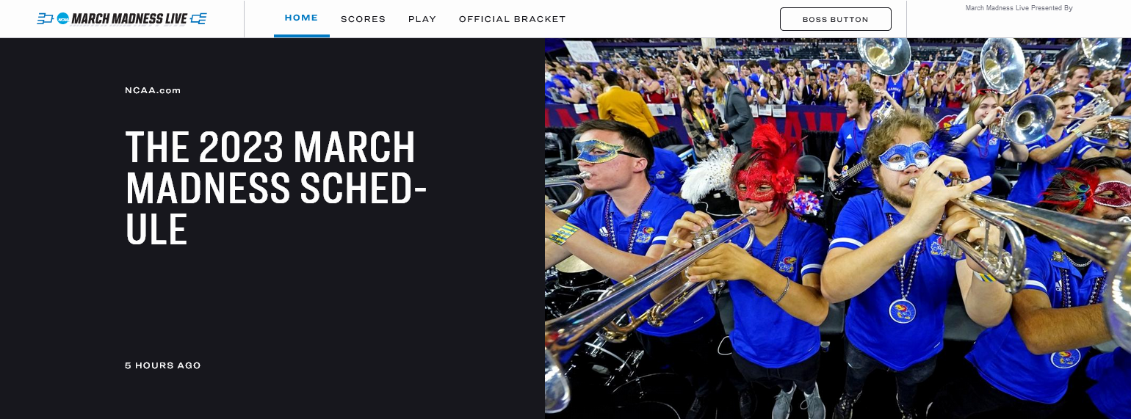Click the blue underline beneath HOME
The height and width of the screenshot is (419, 1131).
click(302, 35)
